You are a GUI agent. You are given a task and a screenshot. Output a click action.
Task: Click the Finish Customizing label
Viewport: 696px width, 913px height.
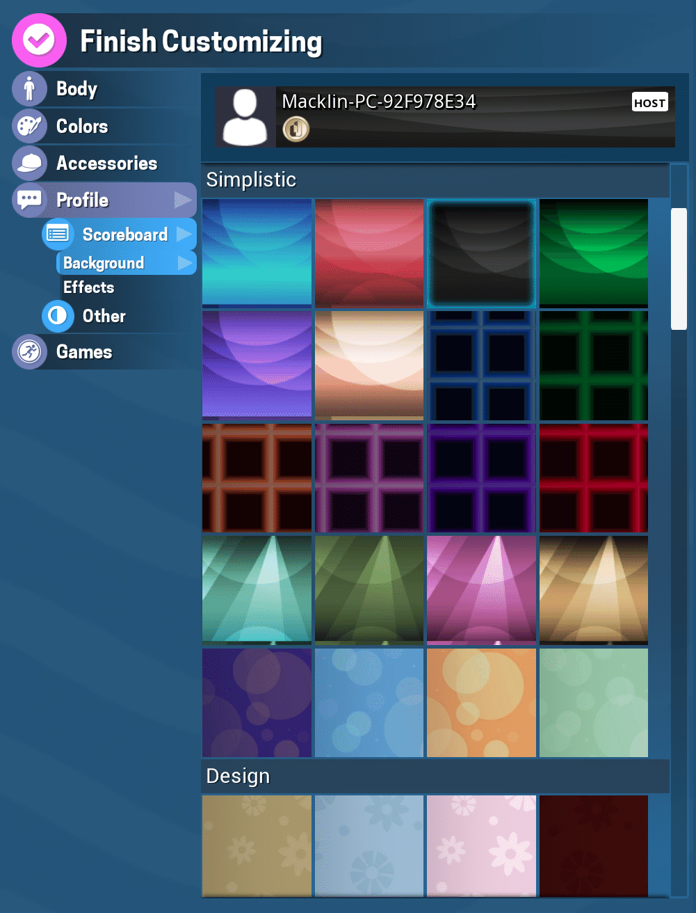pyautogui.click(x=202, y=42)
